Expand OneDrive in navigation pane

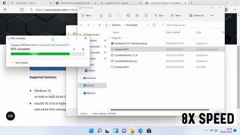pos(80,78)
